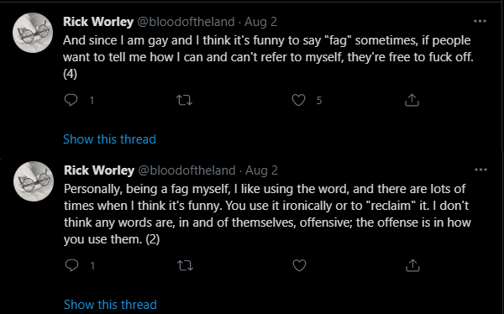This screenshot has height=314, width=504.
Task: Click second 'Show this thread' link
Action: click(x=110, y=305)
